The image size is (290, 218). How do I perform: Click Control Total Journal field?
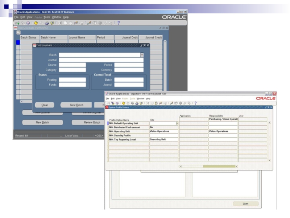tap(129, 85)
